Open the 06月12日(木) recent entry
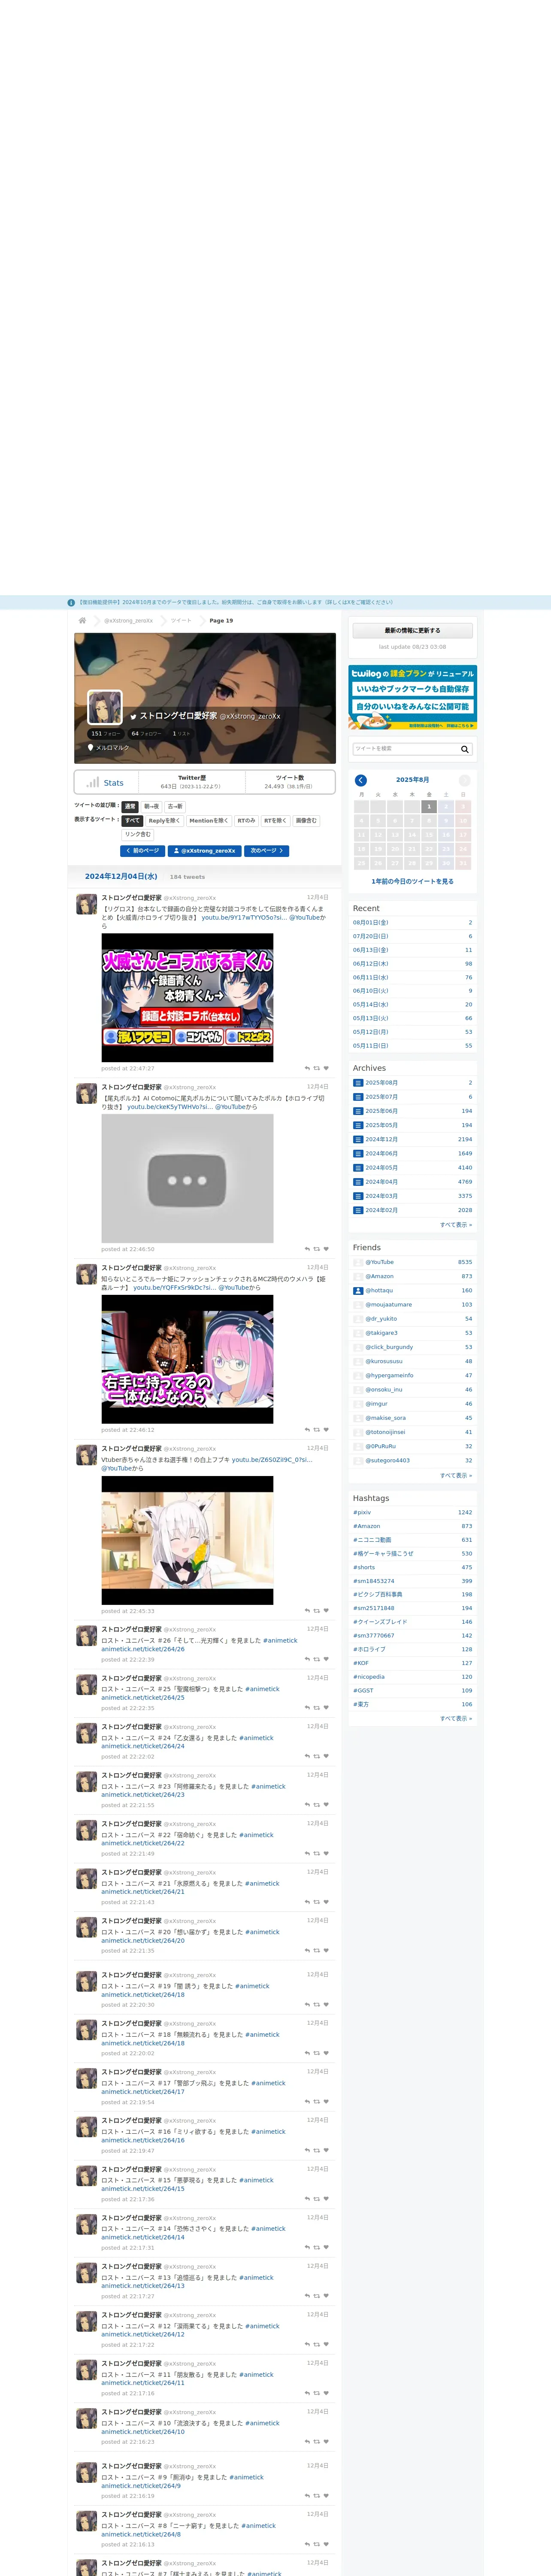 click(370, 964)
